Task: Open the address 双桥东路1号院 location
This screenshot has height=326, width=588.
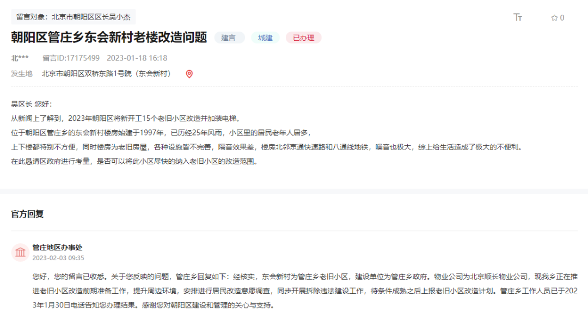Action: (x=106, y=74)
